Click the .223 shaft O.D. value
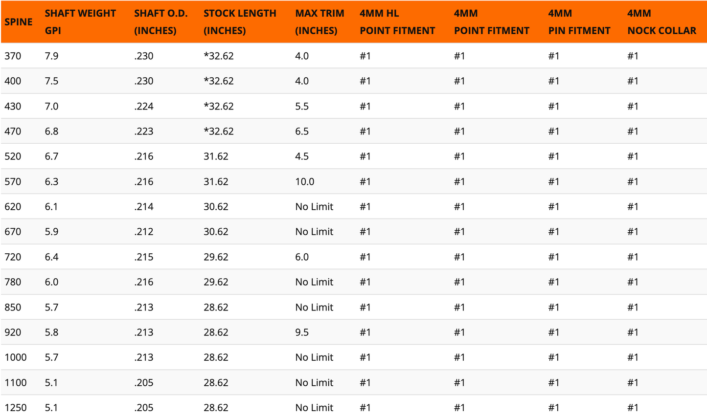707x418 pixels. [144, 132]
